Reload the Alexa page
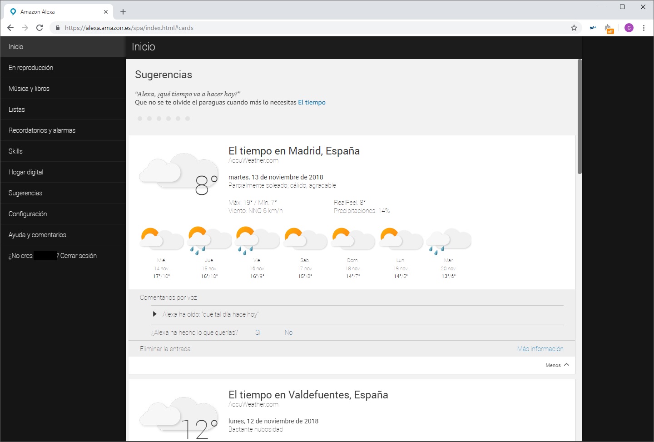This screenshot has height=442, width=654. [x=40, y=28]
